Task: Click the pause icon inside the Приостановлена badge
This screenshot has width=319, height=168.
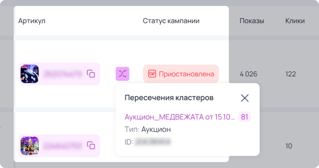Action: point(152,74)
